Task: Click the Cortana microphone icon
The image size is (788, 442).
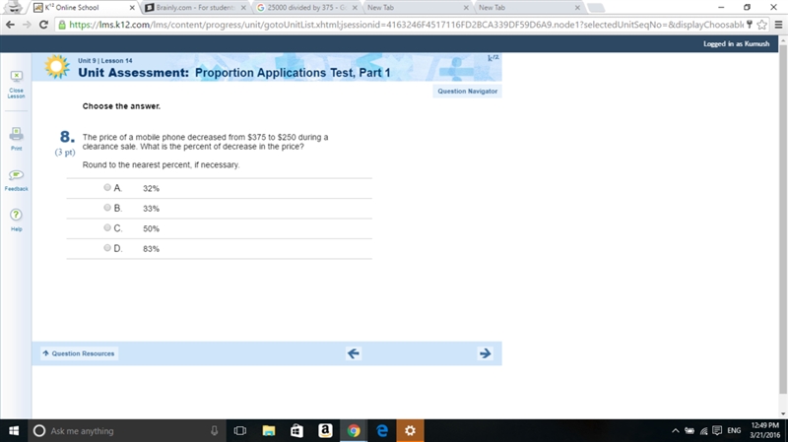Action: coord(214,431)
